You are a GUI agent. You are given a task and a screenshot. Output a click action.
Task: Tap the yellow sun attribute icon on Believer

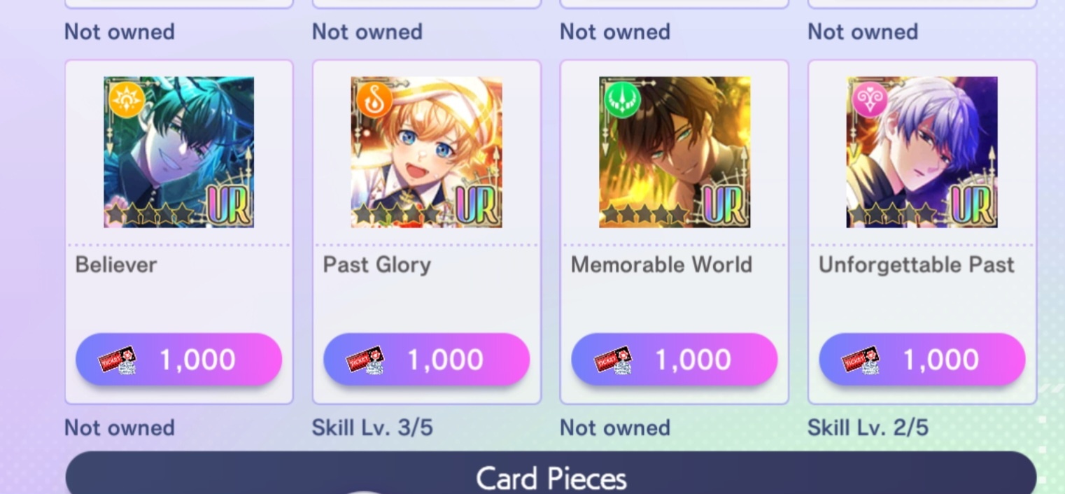tap(127, 99)
